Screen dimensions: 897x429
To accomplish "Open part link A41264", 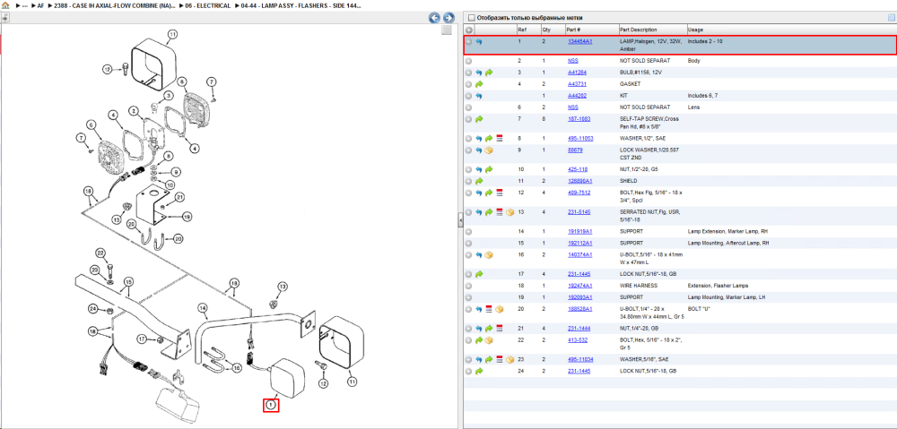I will pyautogui.click(x=577, y=73).
